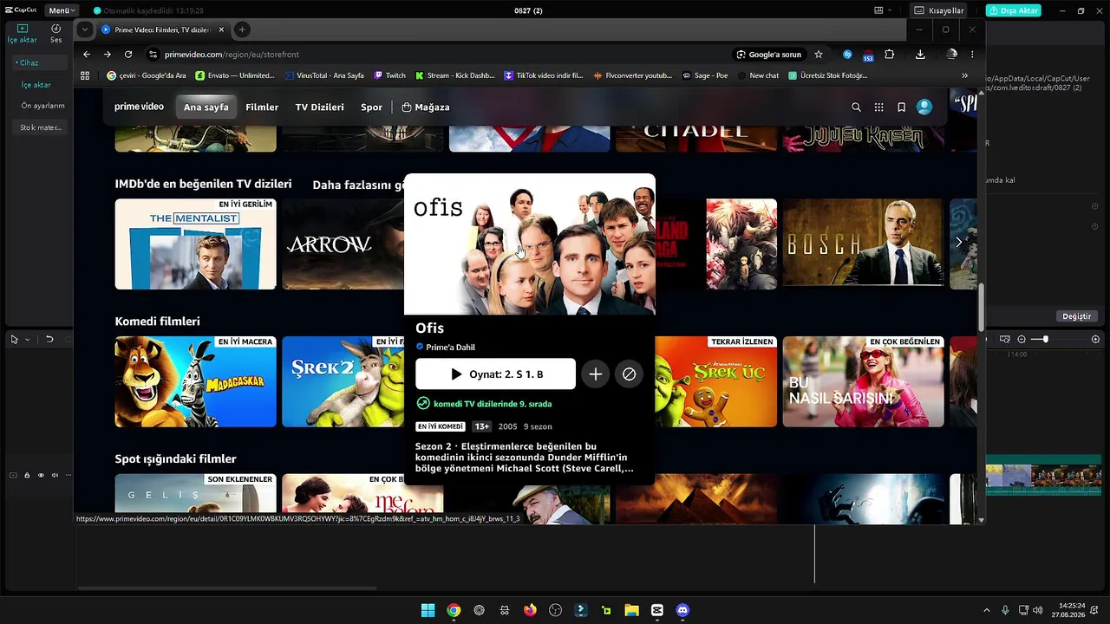
Task: Open The Mentalist thumbnail
Action: click(195, 244)
